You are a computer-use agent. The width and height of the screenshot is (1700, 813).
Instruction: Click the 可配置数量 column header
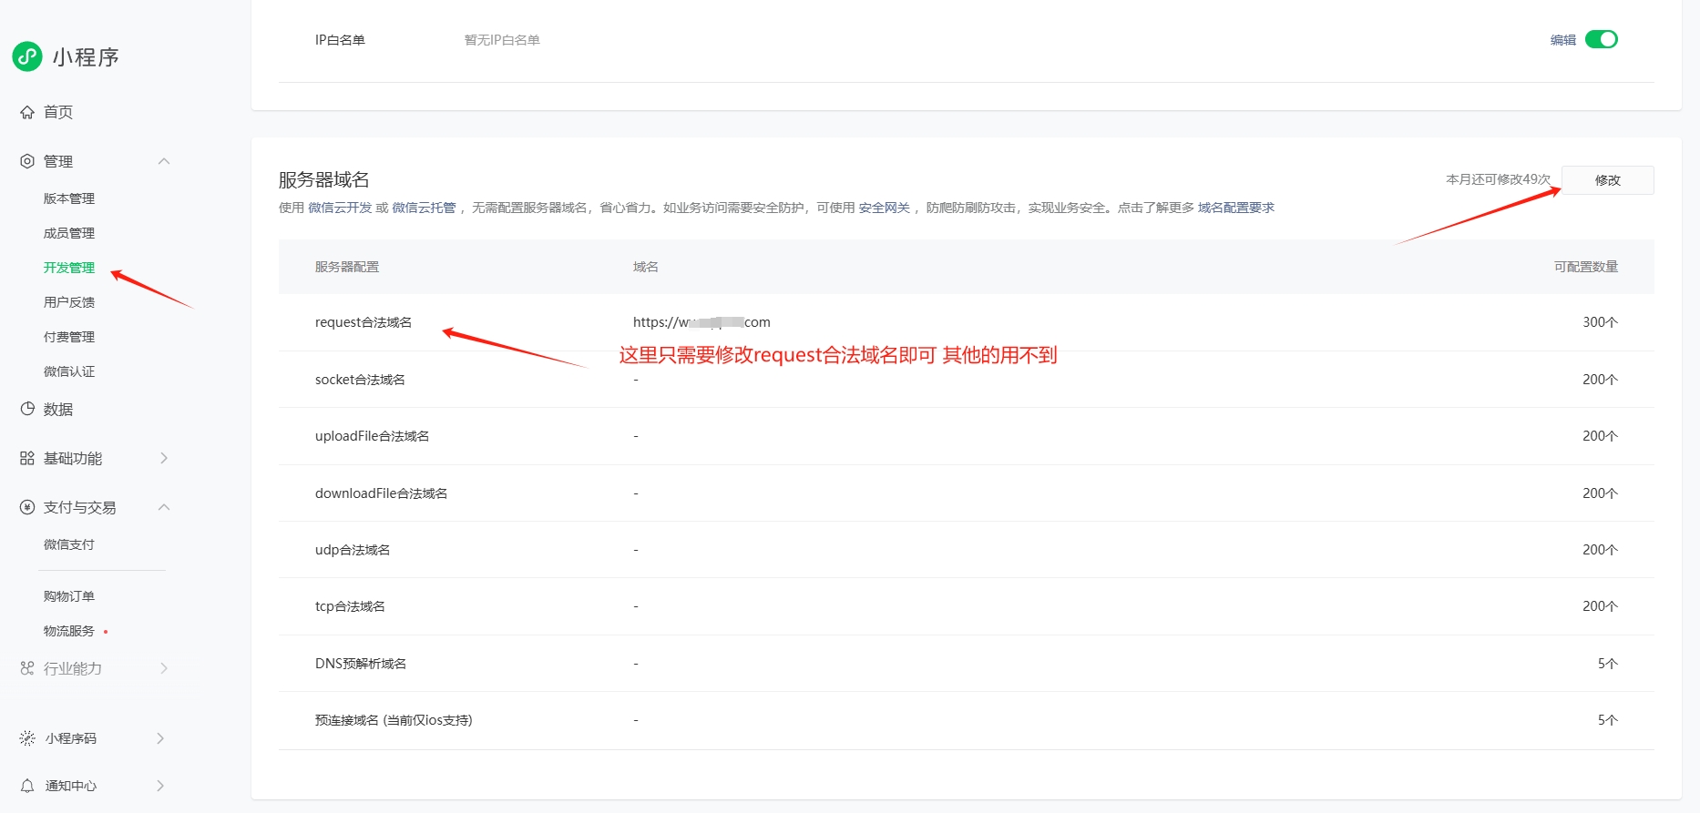pos(1586,267)
